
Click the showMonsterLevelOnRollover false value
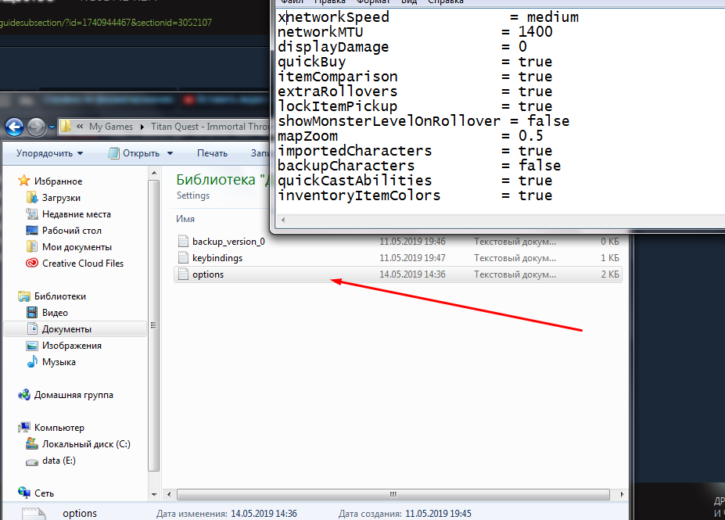click(x=548, y=121)
